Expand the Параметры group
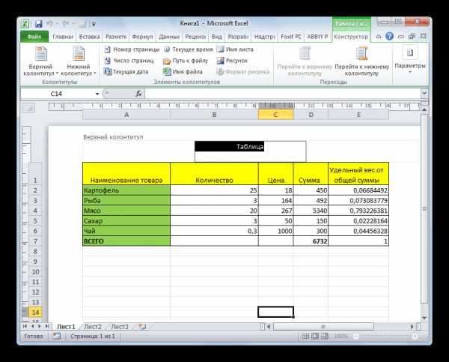 coord(410,60)
